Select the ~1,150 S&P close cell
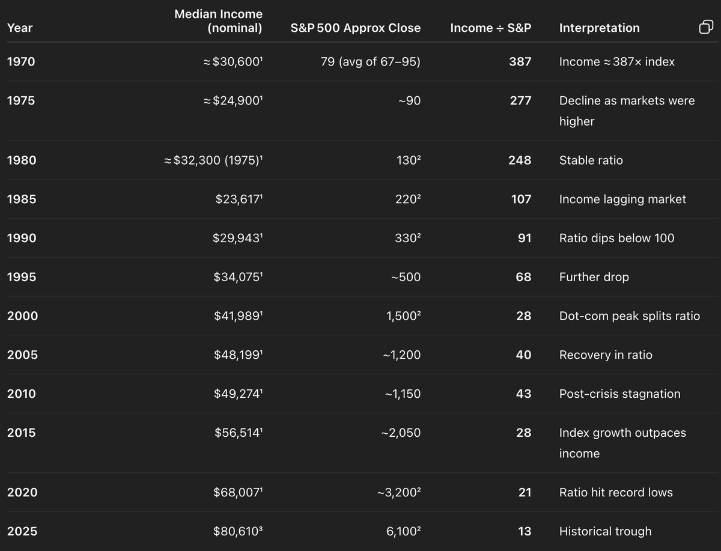Screen dimensions: 721x551 pos(403,394)
